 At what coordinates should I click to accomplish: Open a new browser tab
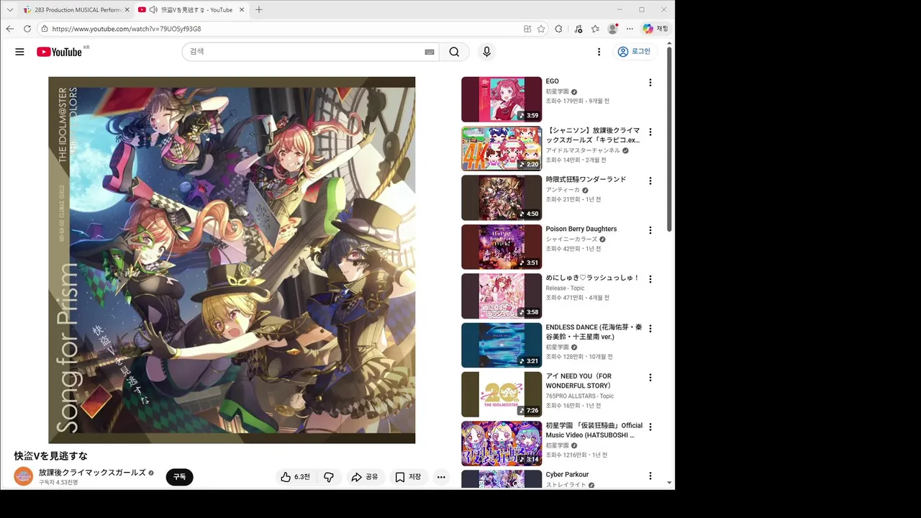pos(259,10)
